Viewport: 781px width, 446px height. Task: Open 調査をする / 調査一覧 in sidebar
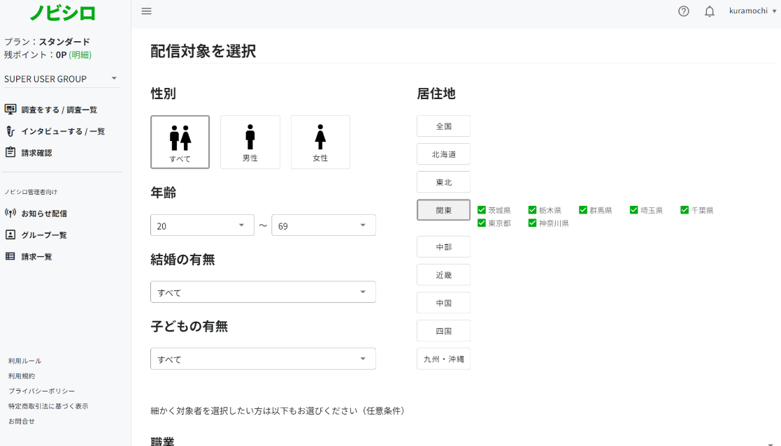point(59,110)
